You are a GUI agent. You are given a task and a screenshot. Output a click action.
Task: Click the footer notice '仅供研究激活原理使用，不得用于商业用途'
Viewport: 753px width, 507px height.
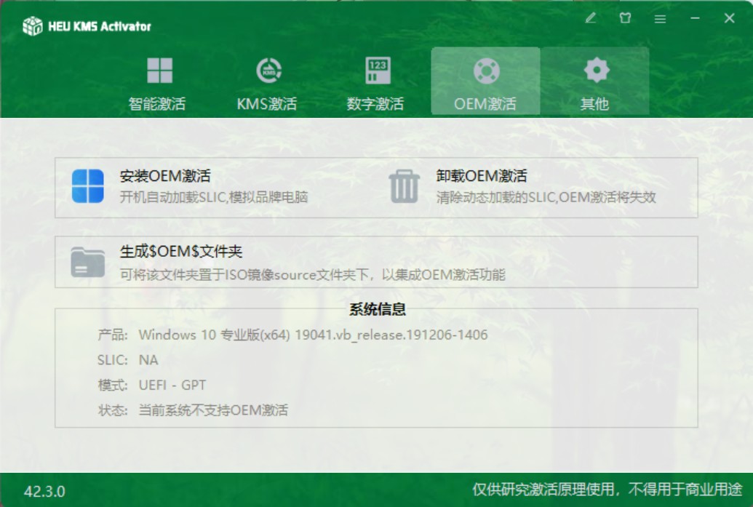point(607,490)
